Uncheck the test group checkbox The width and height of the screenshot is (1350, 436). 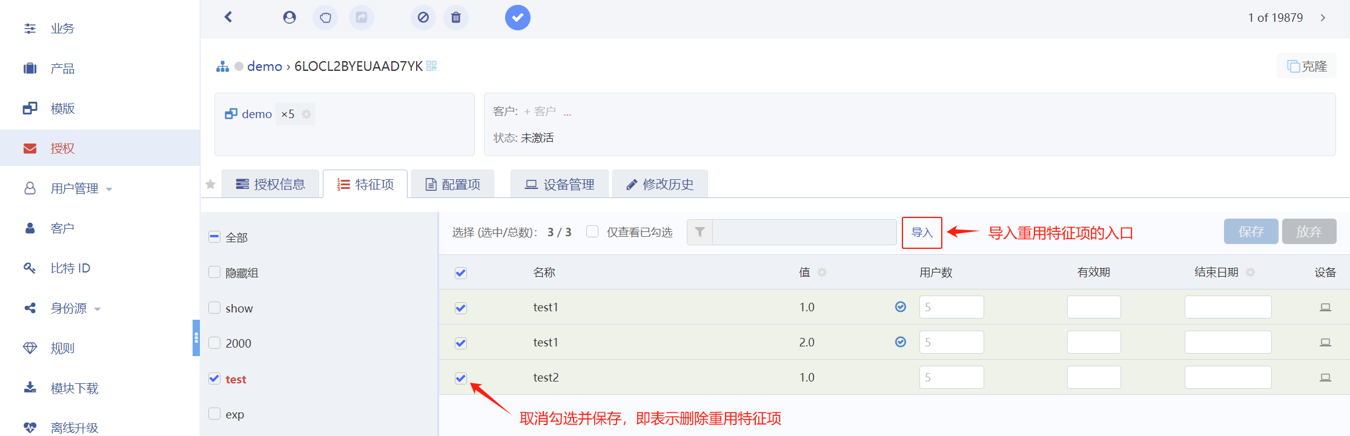(x=214, y=378)
